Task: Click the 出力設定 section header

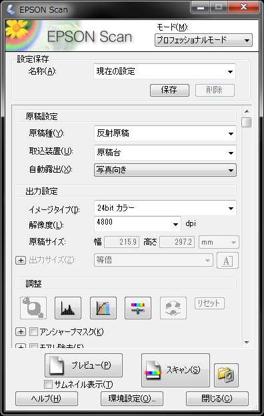Action: click(125, 191)
